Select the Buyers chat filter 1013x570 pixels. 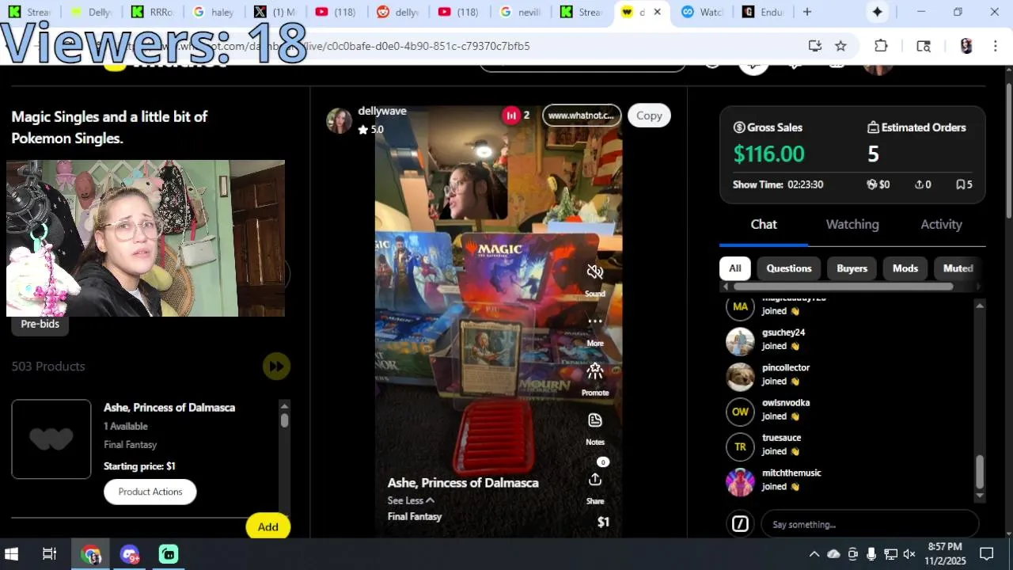852,268
